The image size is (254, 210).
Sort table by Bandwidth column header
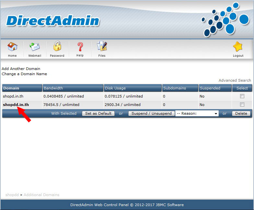(53, 88)
